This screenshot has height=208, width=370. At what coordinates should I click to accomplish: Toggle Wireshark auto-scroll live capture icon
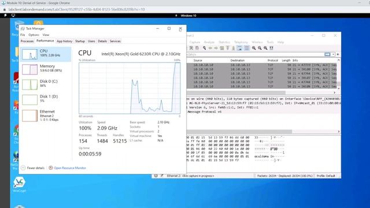239,48
